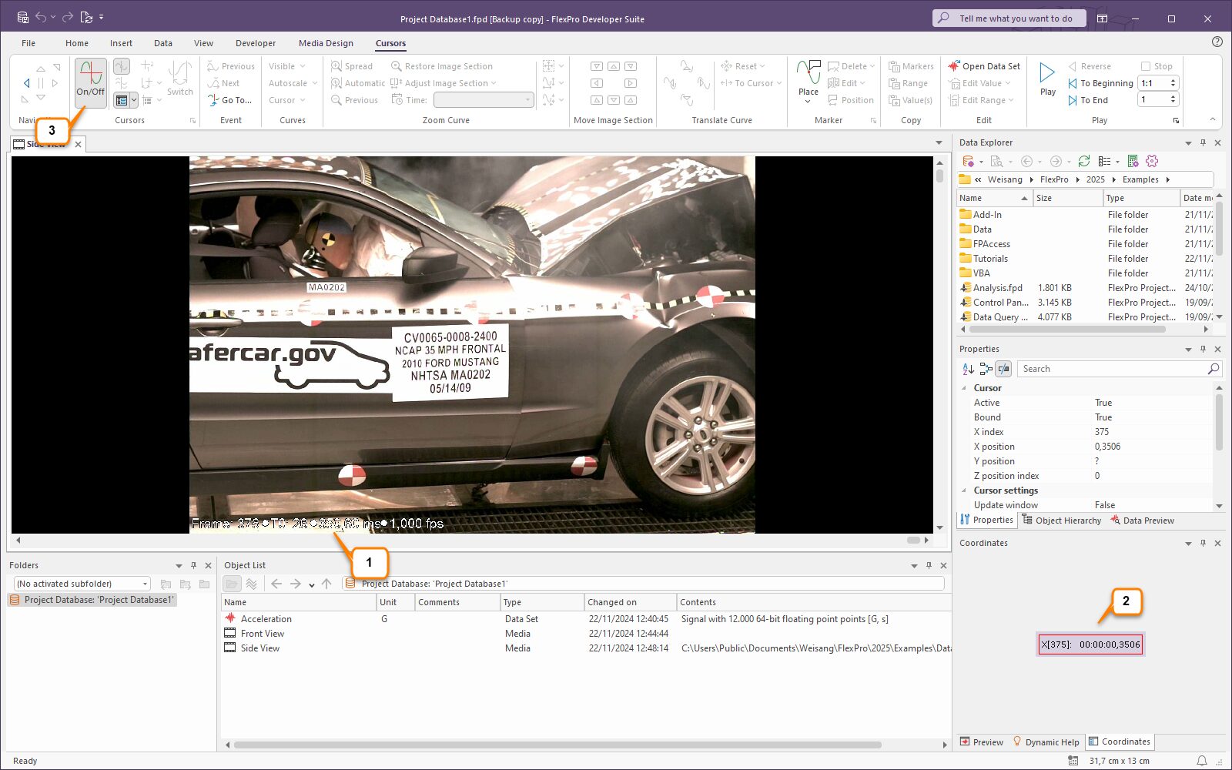
Task: Collapse the Cursor settings group
Action: pyautogui.click(x=964, y=490)
